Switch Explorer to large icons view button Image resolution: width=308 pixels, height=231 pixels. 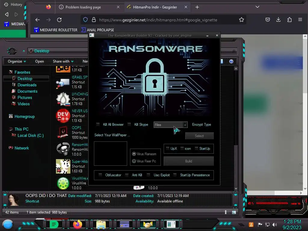coord(234,212)
